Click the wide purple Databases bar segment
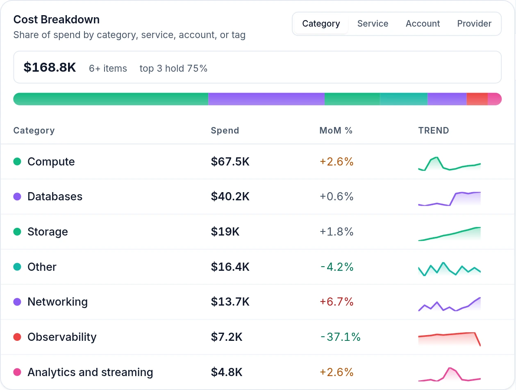This screenshot has width=516, height=390. pos(266,99)
